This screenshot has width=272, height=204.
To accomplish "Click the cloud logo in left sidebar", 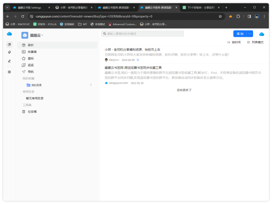I will click(x=9, y=34).
